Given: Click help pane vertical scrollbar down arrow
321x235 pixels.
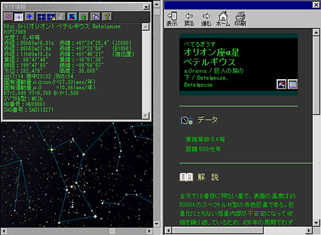Looking at the screenshot, I should 316,223.
